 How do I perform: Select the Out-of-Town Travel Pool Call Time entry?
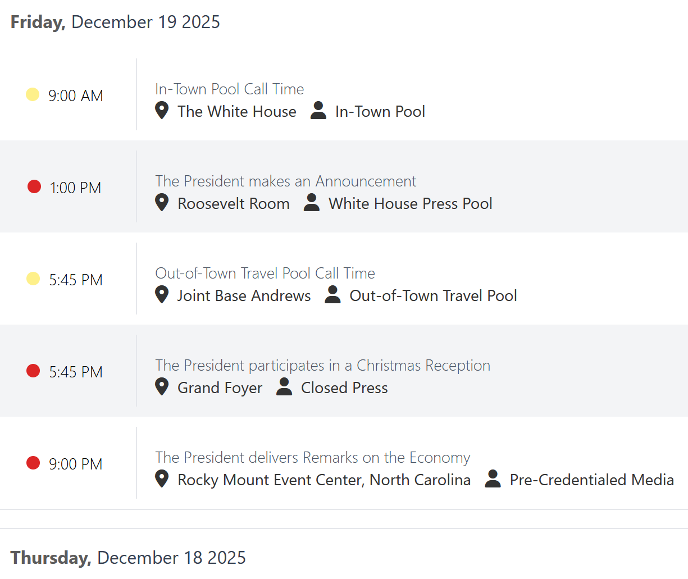point(265,273)
